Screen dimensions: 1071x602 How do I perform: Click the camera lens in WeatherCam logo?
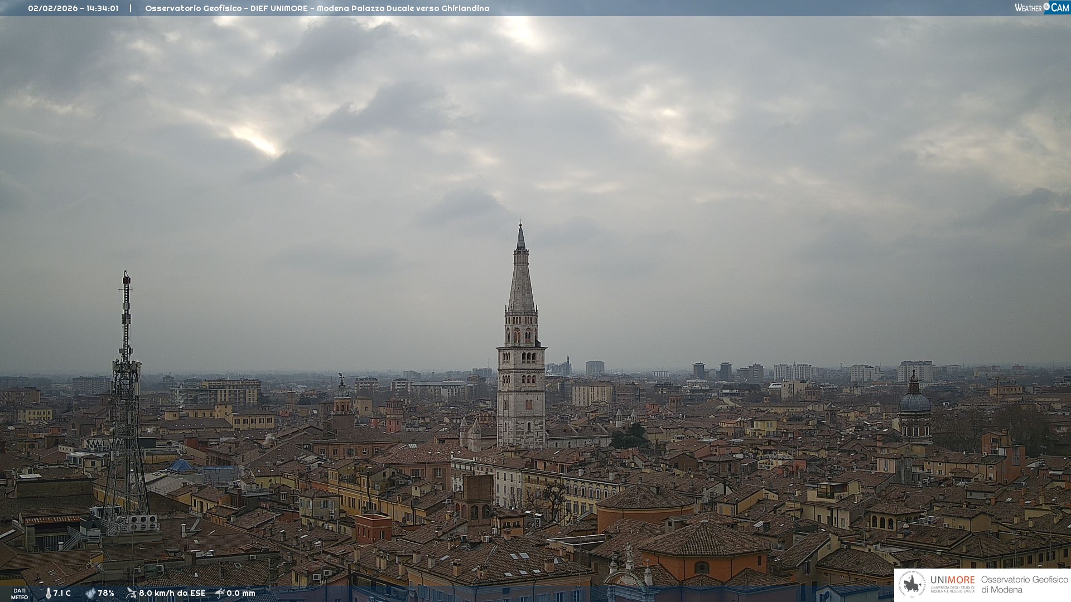pos(1046,7)
